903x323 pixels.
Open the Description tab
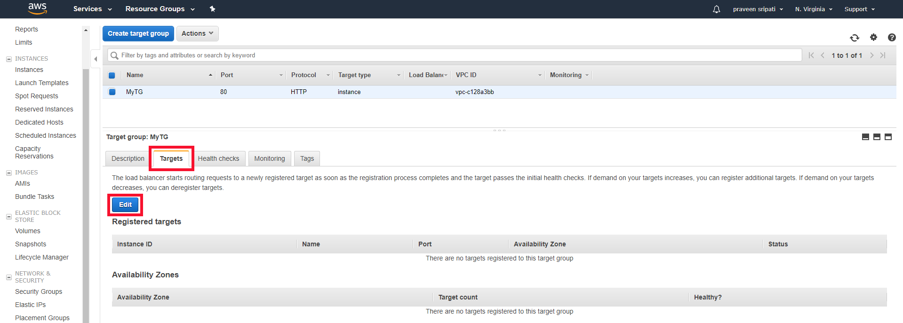click(128, 158)
